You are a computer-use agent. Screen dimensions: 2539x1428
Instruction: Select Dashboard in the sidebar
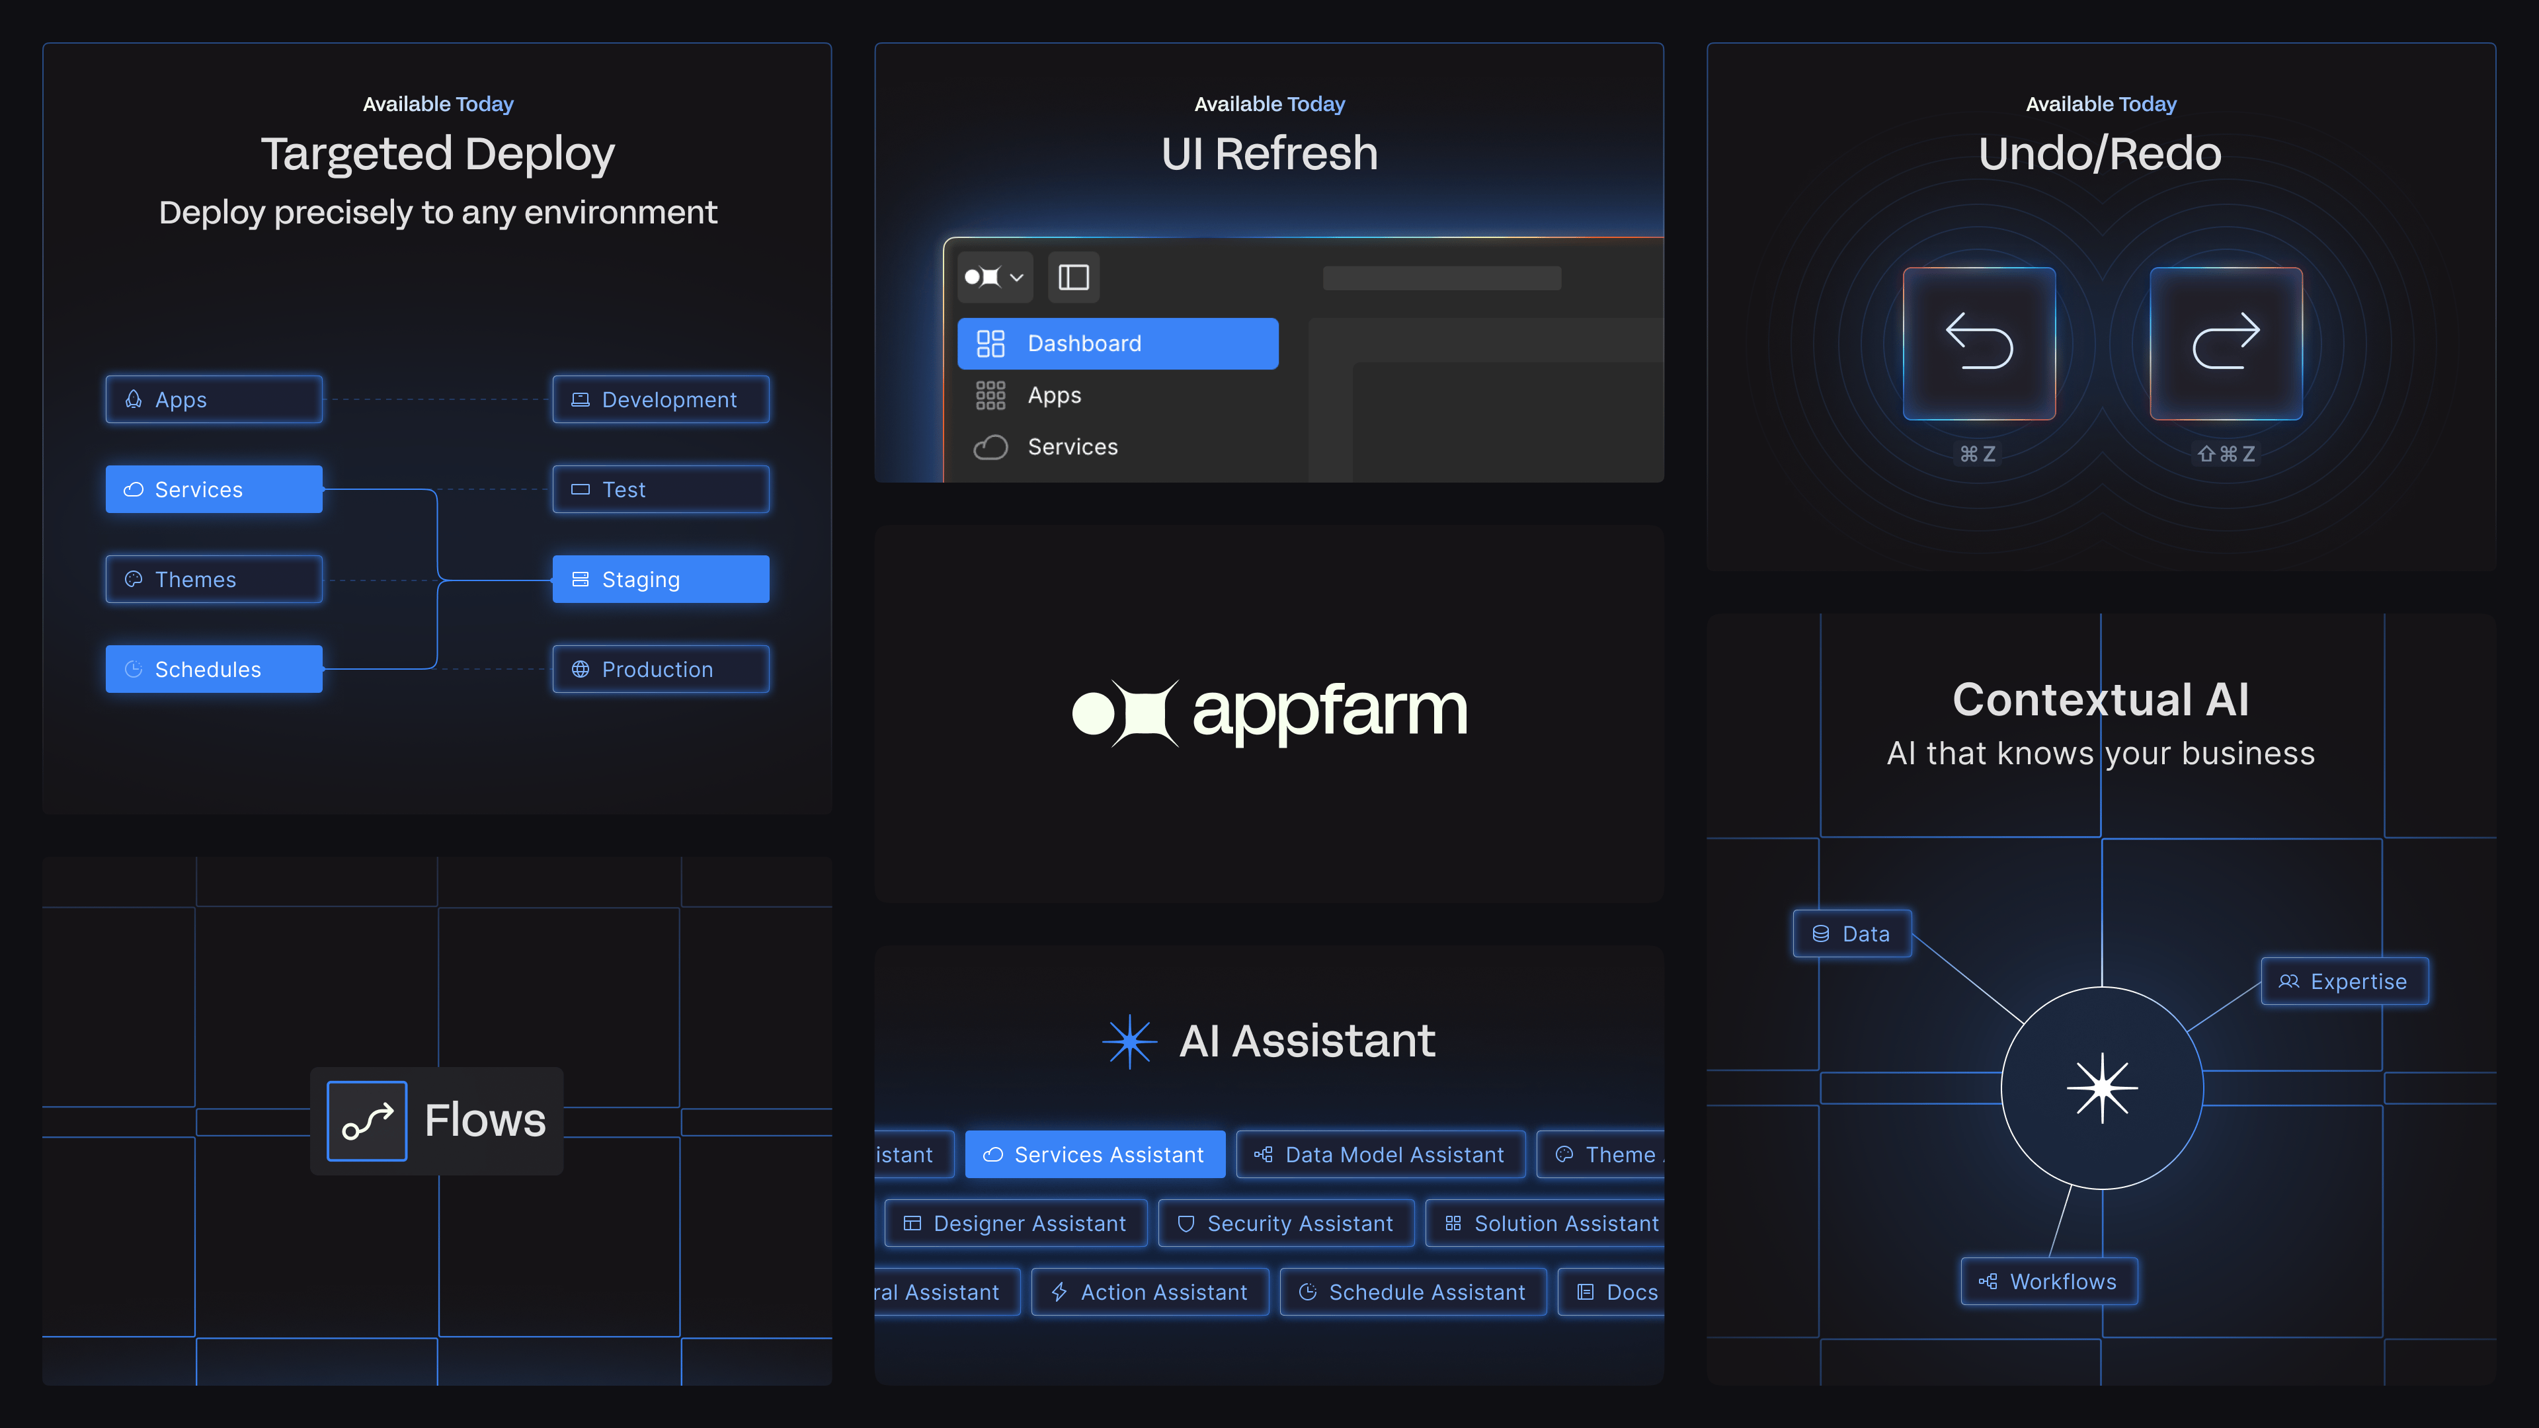click(1117, 343)
